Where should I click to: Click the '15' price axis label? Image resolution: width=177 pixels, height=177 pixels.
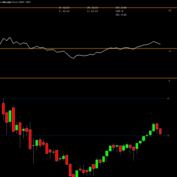[168, 98]
